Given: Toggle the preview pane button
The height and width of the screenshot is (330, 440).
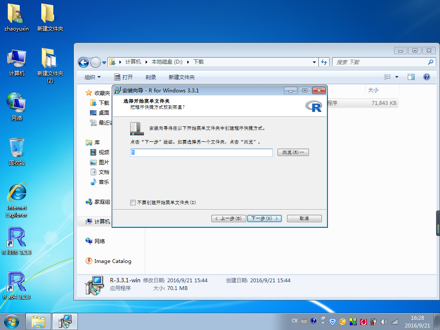Looking at the screenshot, I should tap(411, 77).
